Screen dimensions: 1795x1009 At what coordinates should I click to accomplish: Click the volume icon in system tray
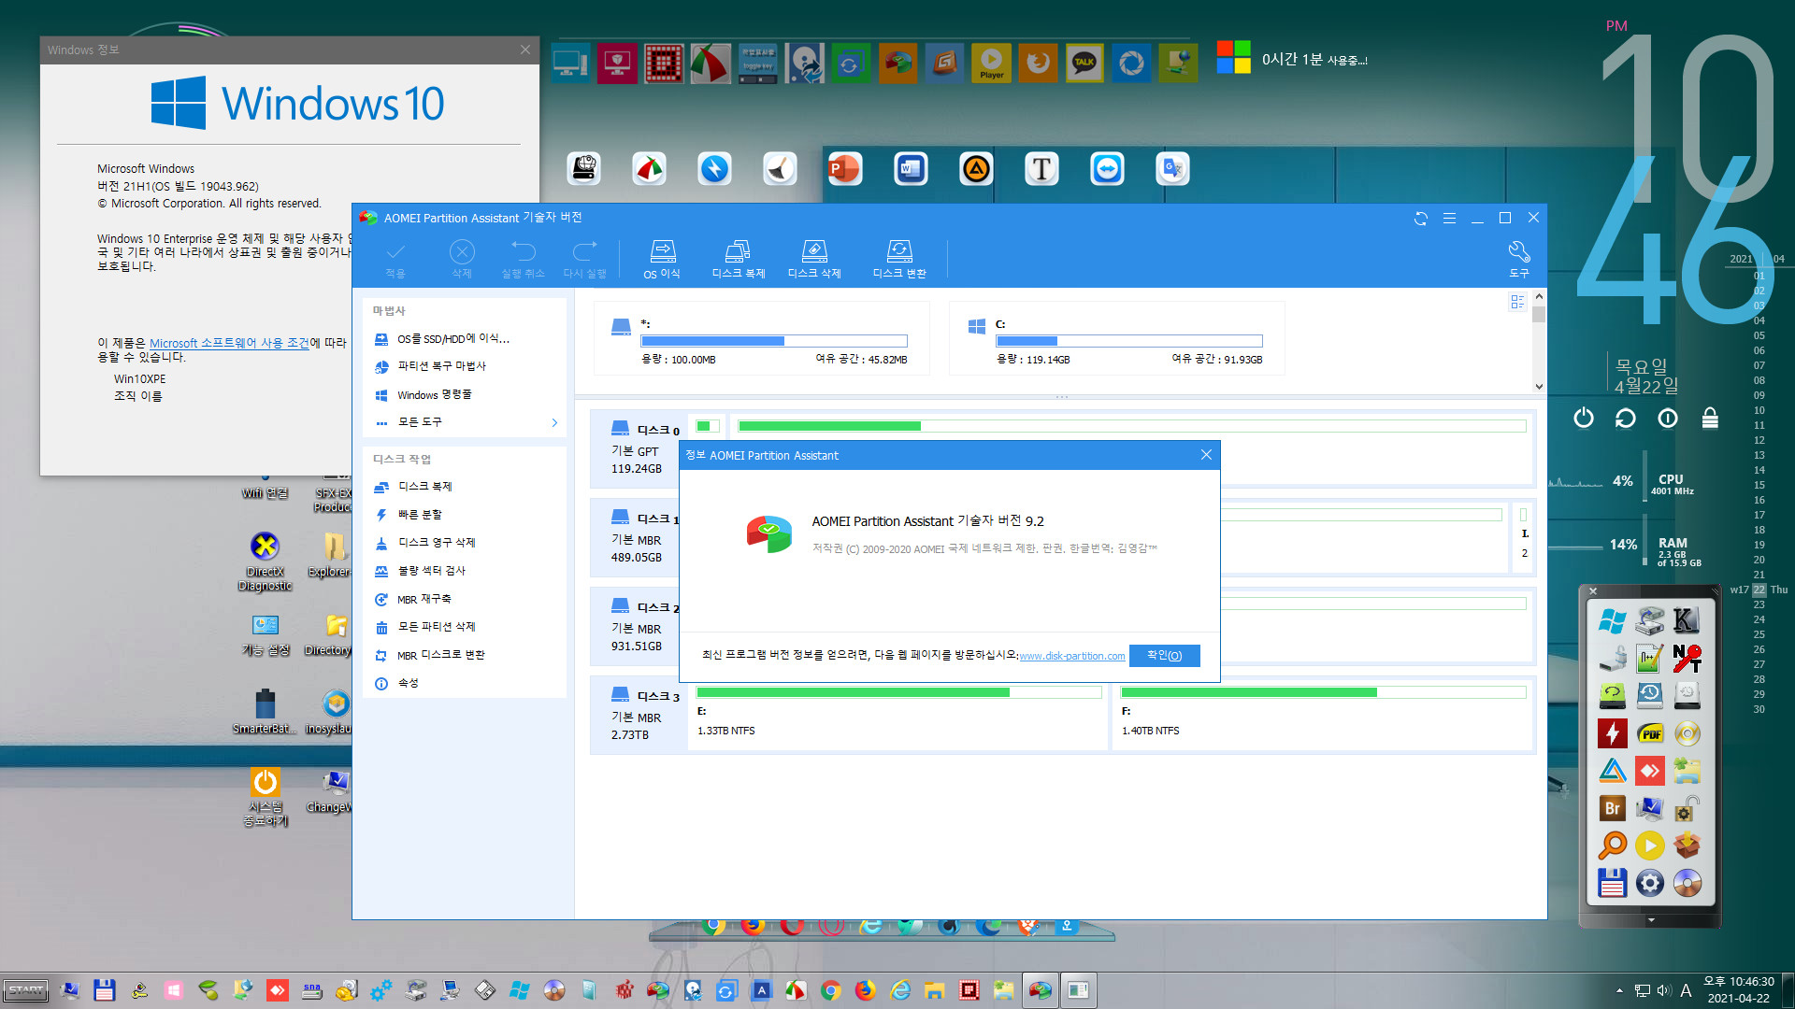click(x=1664, y=990)
